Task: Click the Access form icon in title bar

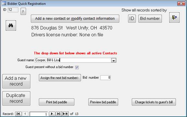Action: pyautogui.click(x=4, y=4)
